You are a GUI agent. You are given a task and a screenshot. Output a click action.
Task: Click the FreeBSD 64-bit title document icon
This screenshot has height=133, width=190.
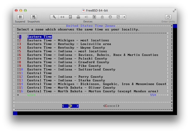point(83,11)
